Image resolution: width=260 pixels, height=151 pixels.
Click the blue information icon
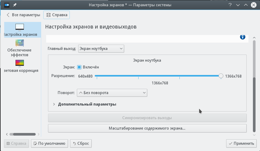click(243, 37)
